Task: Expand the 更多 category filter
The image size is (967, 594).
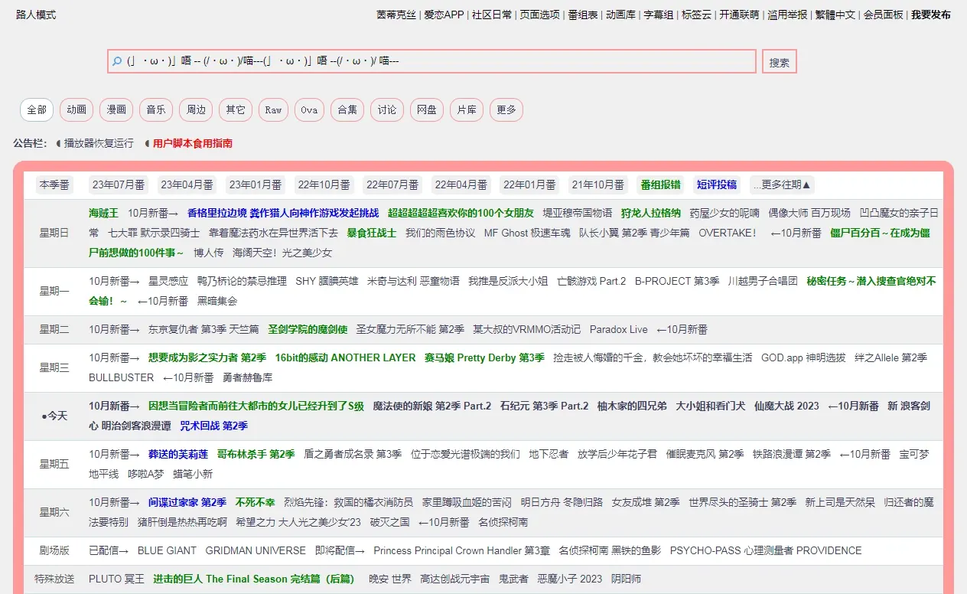Action: pyautogui.click(x=506, y=110)
